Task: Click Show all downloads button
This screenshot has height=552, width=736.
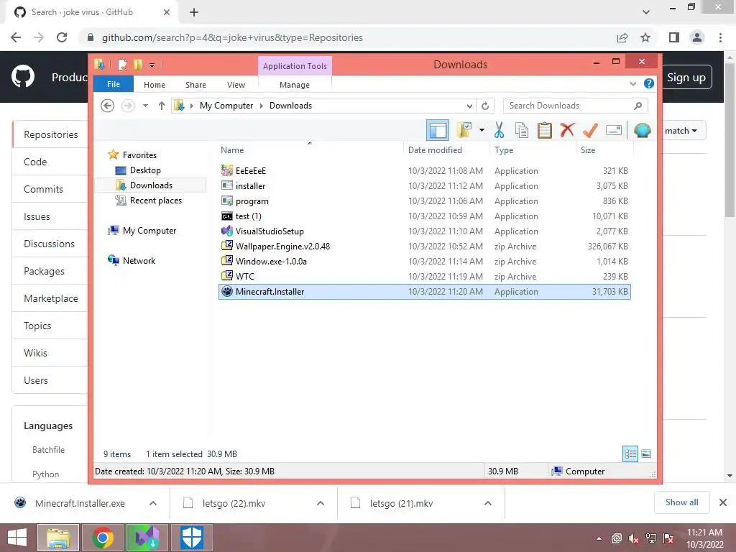Action: click(681, 502)
